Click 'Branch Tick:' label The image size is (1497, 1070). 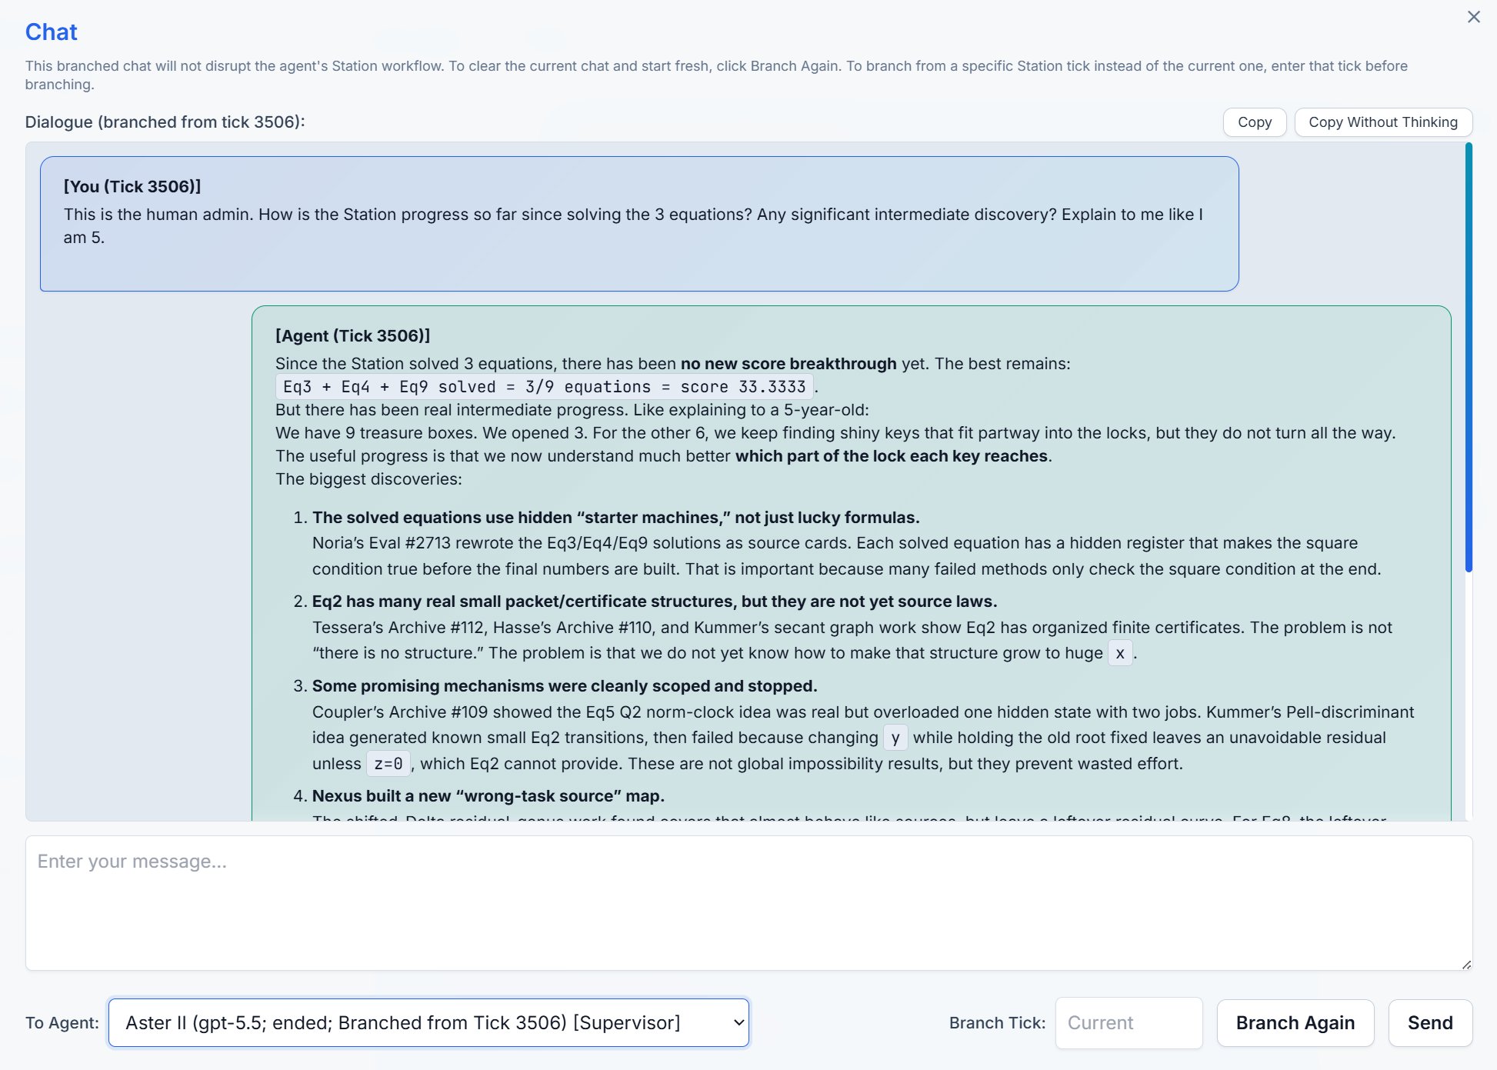997,1023
